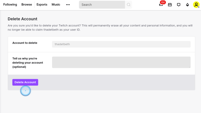Focus the Search input field
The image size is (201, 113).
[x=102, y=5]
